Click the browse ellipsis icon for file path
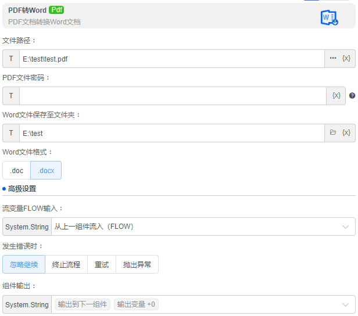 [x=333, y=59]
